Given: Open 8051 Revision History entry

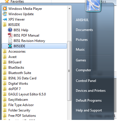Looking at the screenshot, I should (29, 41).
